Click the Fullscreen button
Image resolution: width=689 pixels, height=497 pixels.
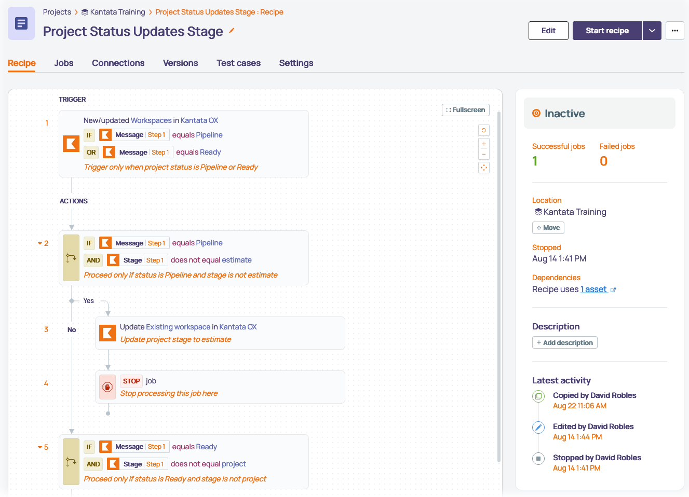coord(466,110)
